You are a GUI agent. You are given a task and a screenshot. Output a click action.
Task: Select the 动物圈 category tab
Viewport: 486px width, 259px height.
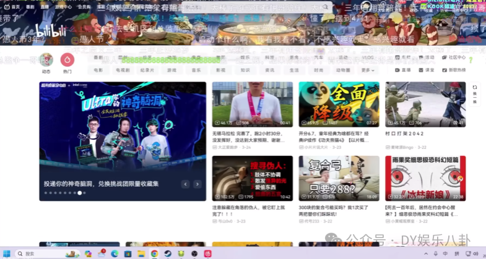click(343, 70)
